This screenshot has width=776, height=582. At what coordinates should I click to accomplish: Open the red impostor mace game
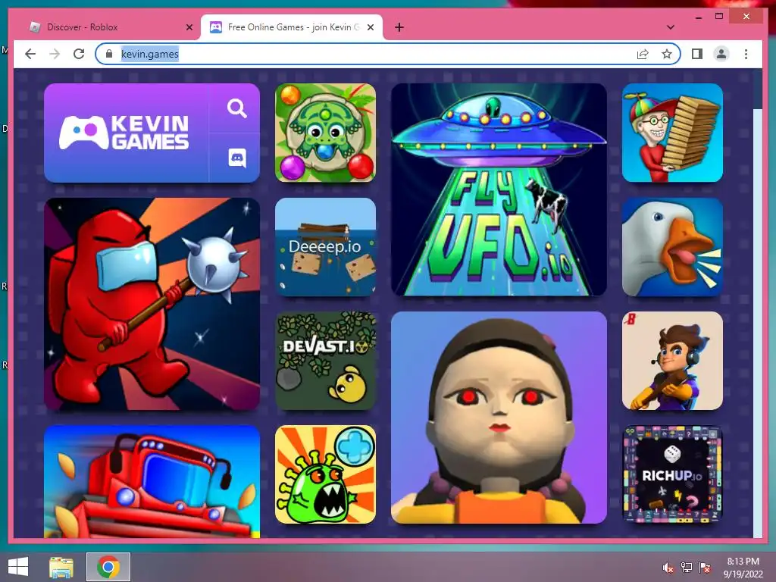[152, 304]
